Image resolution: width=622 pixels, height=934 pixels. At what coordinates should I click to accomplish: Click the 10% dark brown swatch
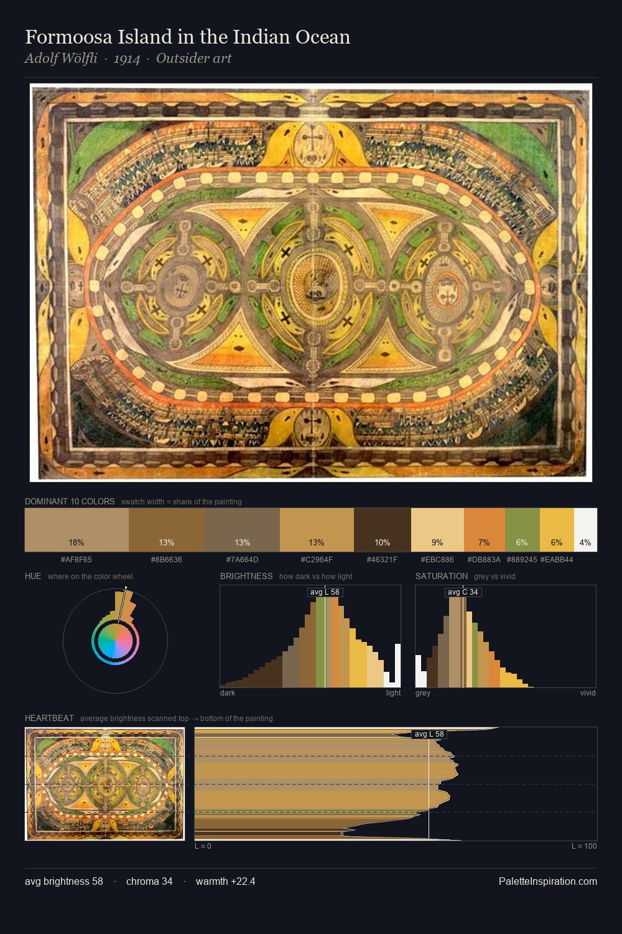pos(383,530)
